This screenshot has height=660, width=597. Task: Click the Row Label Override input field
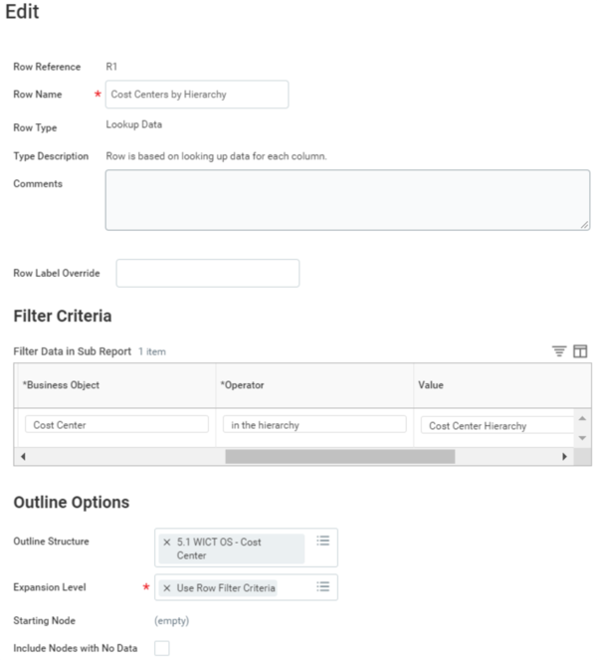click(208, 273)
